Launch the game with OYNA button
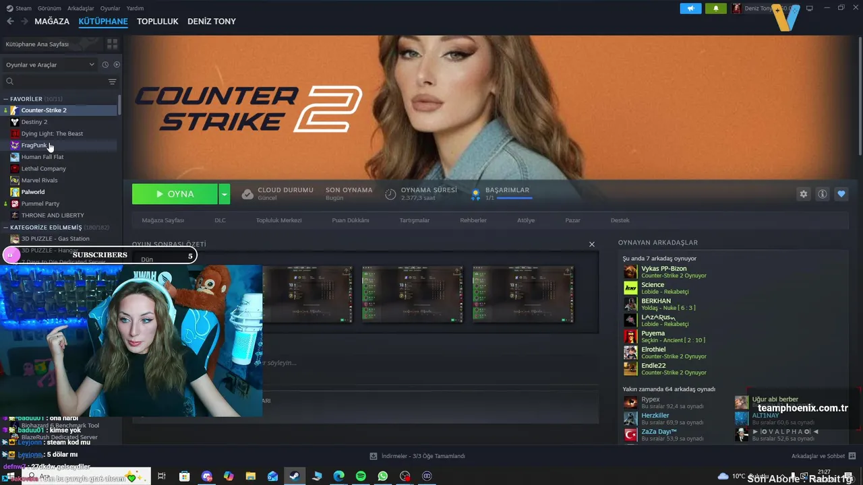The image size is (863, 485). click(175, 194)
